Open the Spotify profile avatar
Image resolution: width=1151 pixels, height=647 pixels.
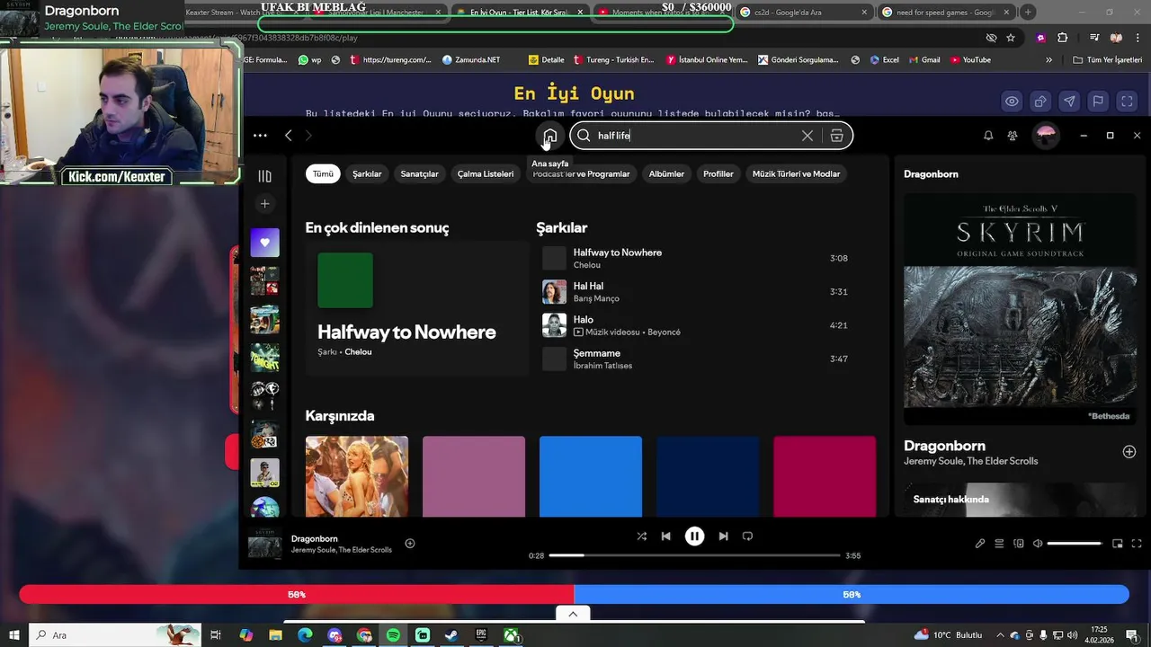coord(1046,136)
